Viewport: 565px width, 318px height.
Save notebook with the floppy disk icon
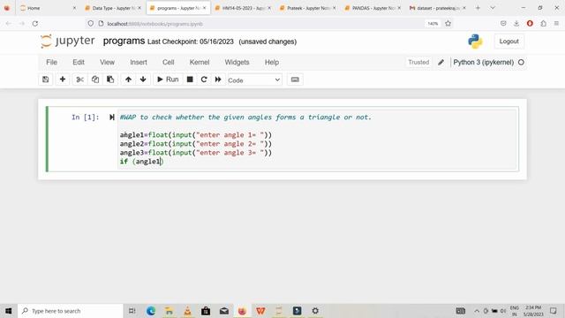[x=45, y=79]
